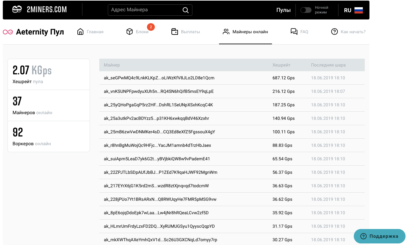Viewport: 408px width, 245px height.
Task: Click the 2Miners logo icon
Action: coord(17,10)
